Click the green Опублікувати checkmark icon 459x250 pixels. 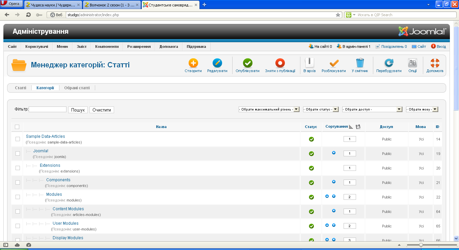pos(247,63)
